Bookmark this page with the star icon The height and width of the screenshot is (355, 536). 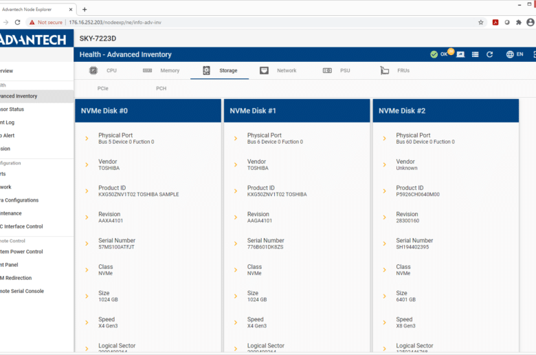point(480,22)
